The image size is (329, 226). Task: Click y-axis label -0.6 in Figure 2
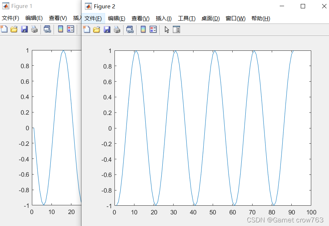point(107,175)
